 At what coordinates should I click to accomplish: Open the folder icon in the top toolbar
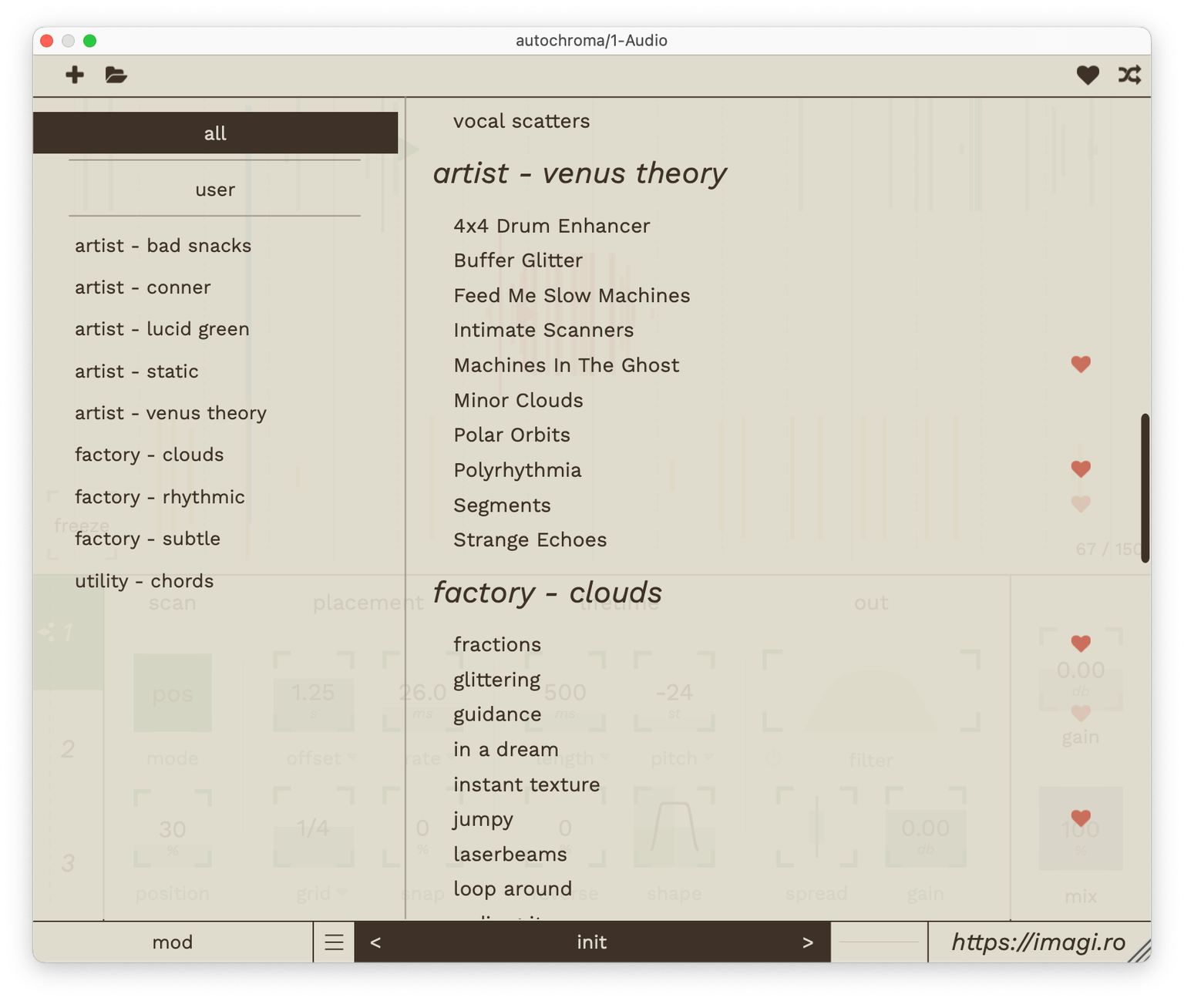[116, 75]
